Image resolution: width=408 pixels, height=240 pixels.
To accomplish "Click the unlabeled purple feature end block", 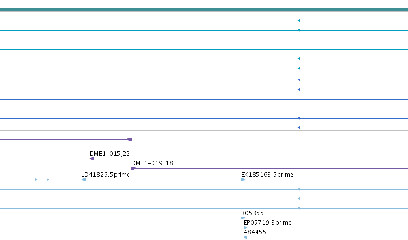I will point(129,139).
